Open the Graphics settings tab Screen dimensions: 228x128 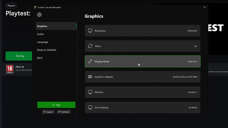[x=56, y=26]
